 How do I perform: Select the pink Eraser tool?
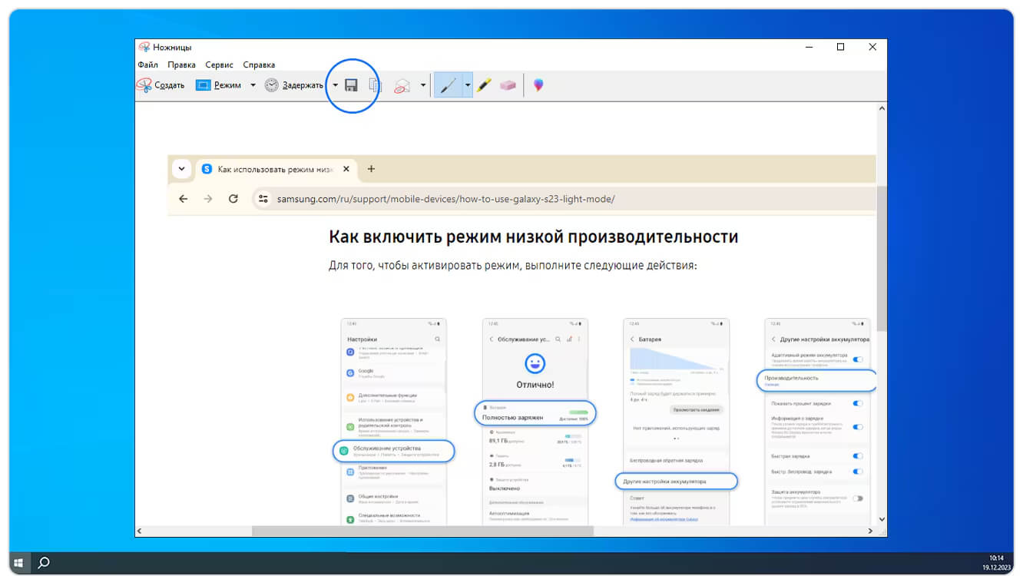point(508,85)
